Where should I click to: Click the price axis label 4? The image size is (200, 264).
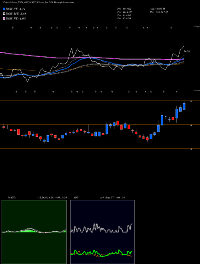[x=191, y=126]
